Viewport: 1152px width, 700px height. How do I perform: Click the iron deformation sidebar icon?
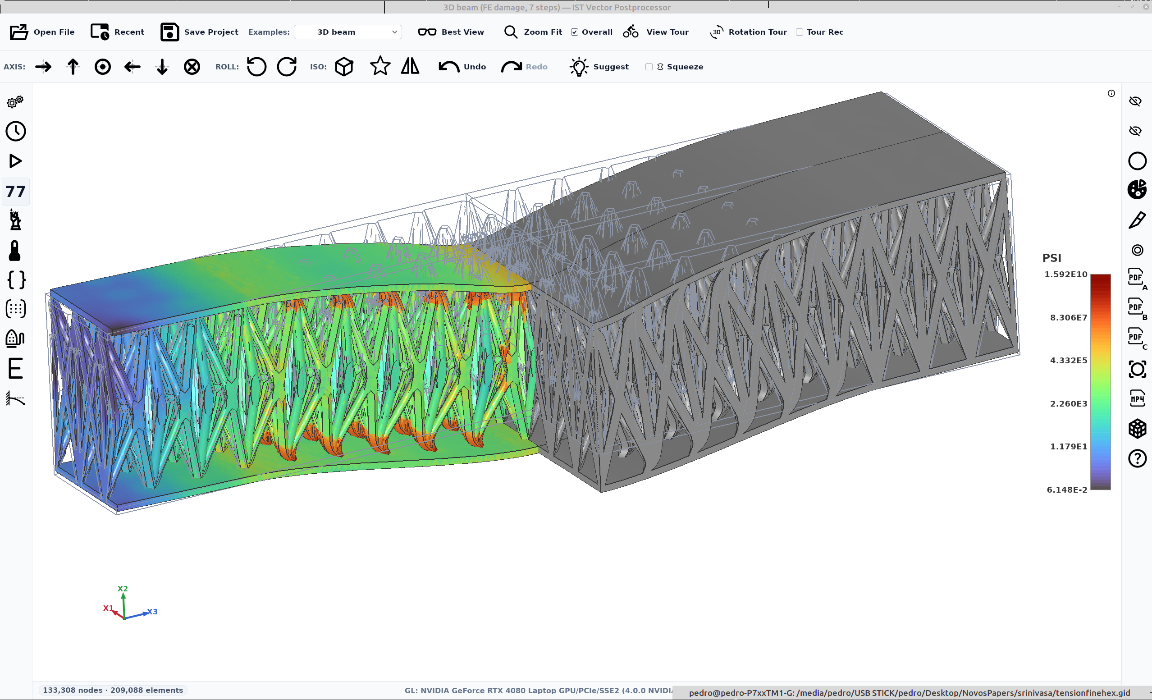tap(15, 339)
